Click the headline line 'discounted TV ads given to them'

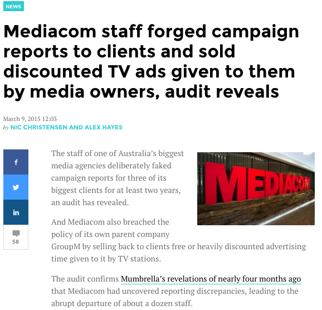point(149,71)
